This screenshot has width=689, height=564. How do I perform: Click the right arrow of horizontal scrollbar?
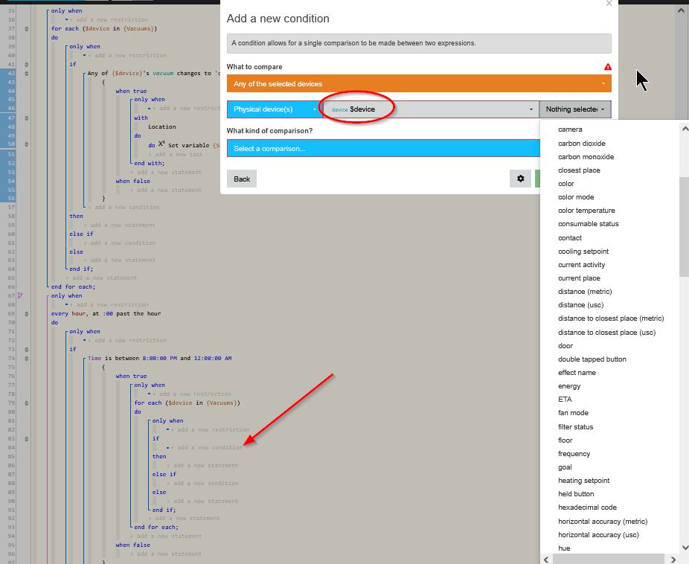[673, 560]
